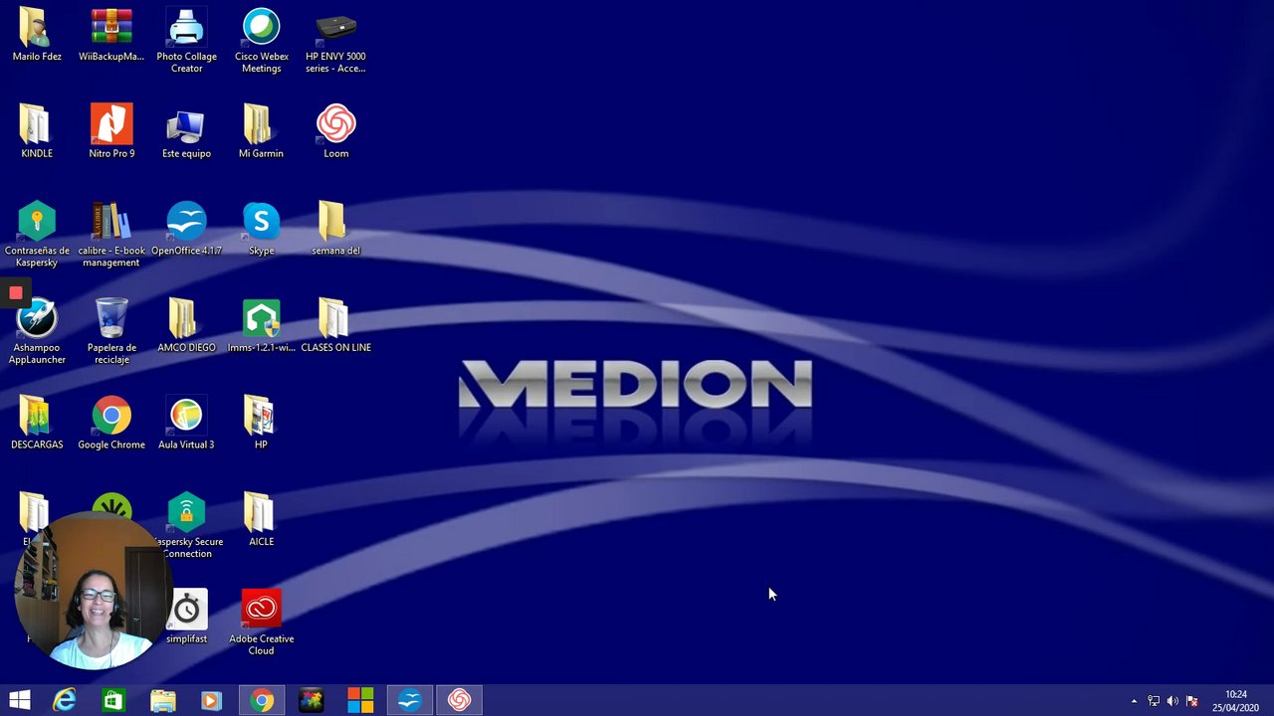Viewport: 1274px width, 716px height.
Task: Switch to Chrome in the taskbar
Action: 261,700
